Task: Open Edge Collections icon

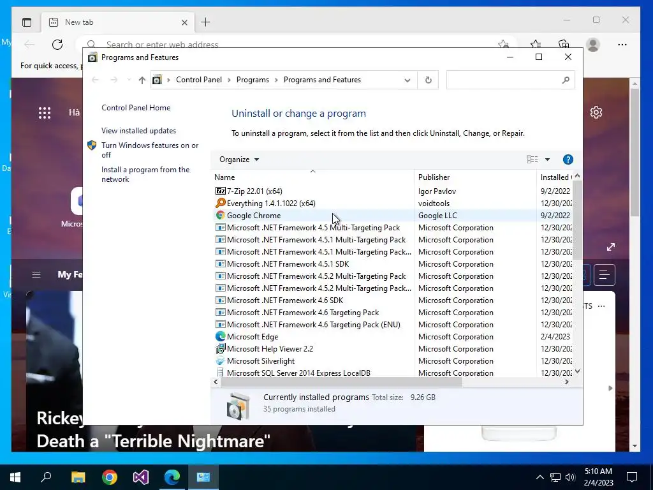Action: [x=564, y=45]
